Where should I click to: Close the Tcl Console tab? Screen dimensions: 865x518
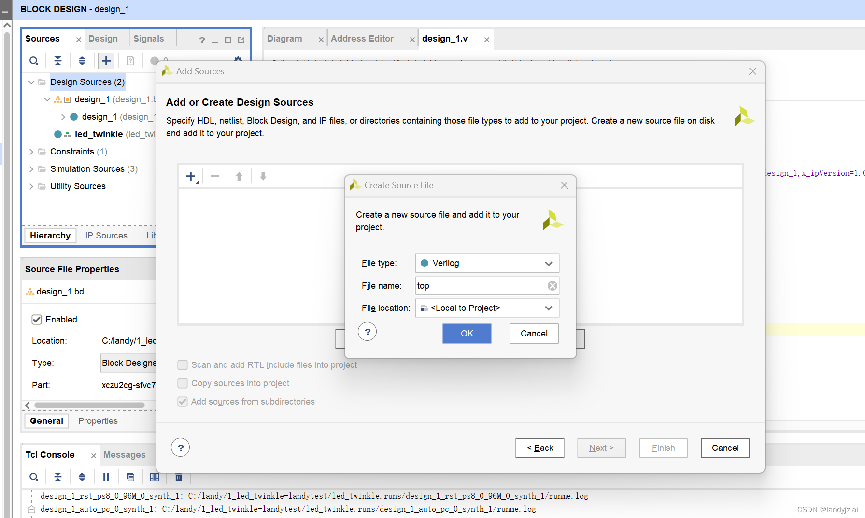(94, 456)
